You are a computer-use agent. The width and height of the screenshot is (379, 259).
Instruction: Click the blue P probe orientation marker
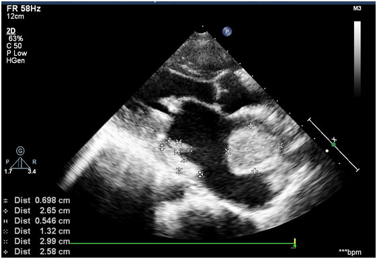click(226, 32)
